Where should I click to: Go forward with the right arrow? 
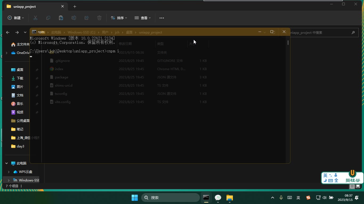point(17,32)
